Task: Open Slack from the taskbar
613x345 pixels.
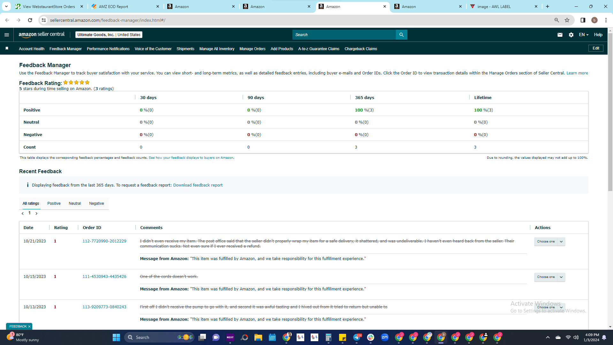Action: pyautogui.click(x=371, y=337)
